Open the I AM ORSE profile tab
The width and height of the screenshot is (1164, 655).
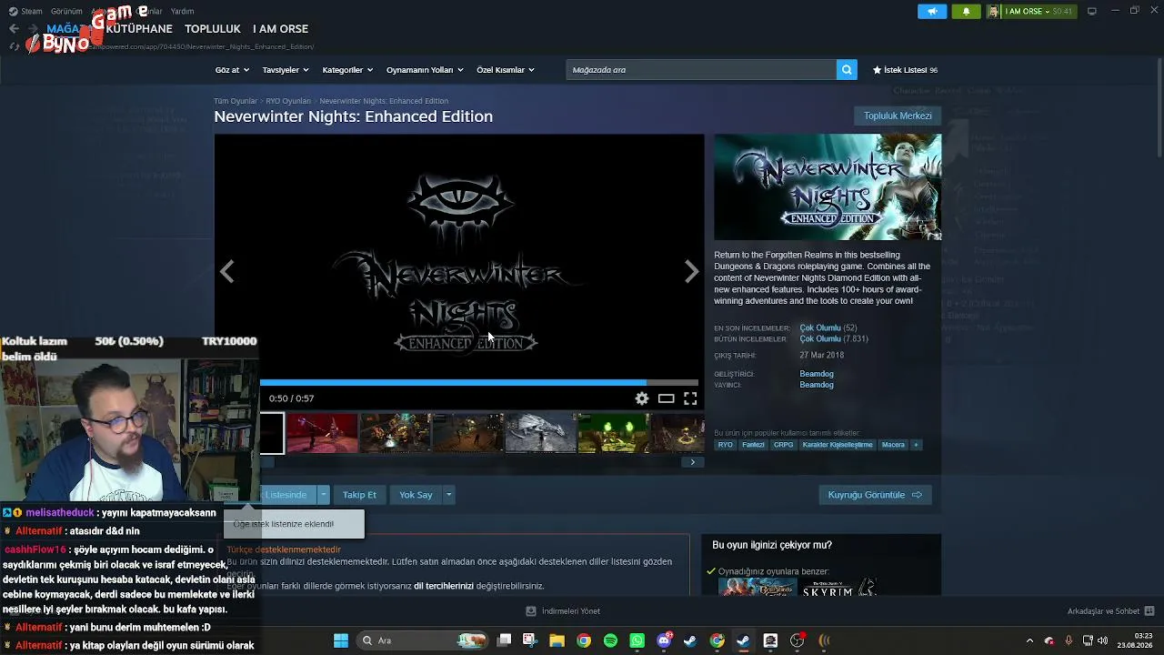(280, 28)
